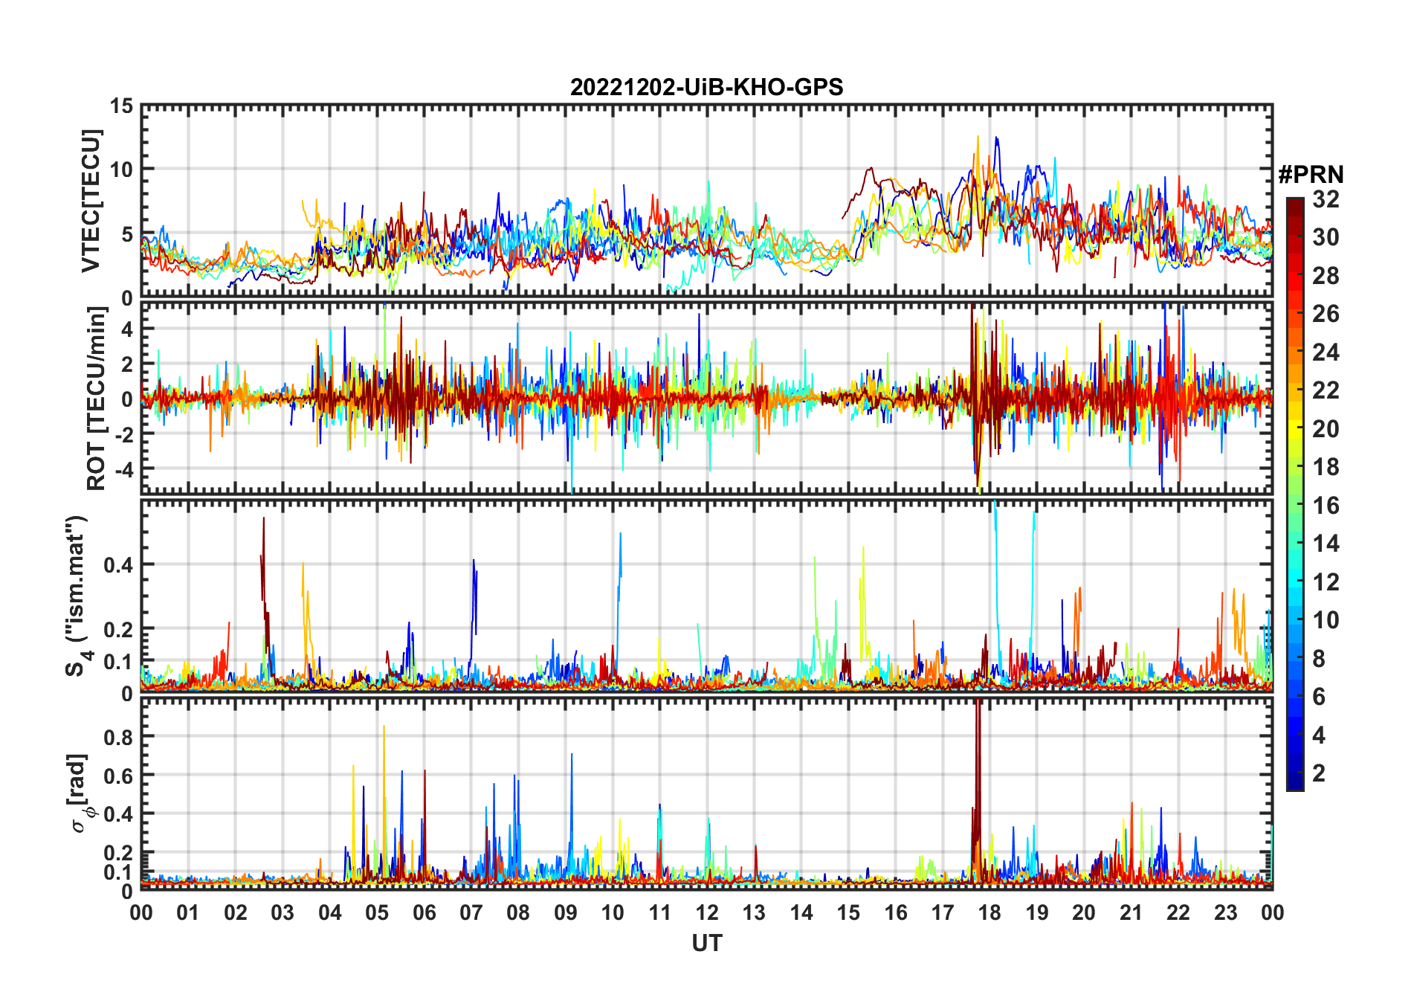This screenshot has height=989, width=1414.
Task: Select the UT axis hour label 17
Action: [943, 912]
